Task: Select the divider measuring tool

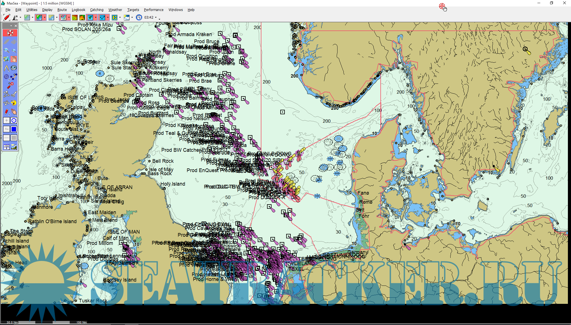Action: pyautogui.click(x=6, y=68)
